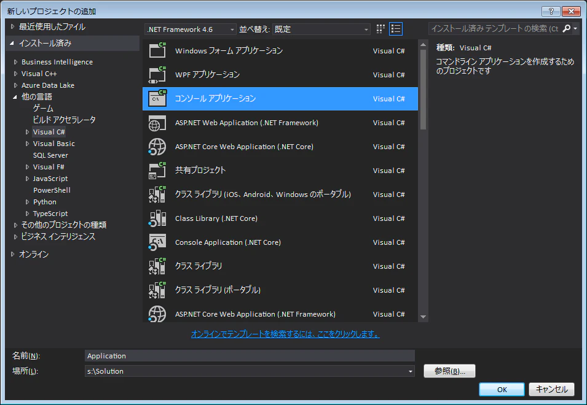The height and width of the screenshot is (405, 587).
Task: Click the portable iOS/Android class library icon
Action: (x=157, y=195)
